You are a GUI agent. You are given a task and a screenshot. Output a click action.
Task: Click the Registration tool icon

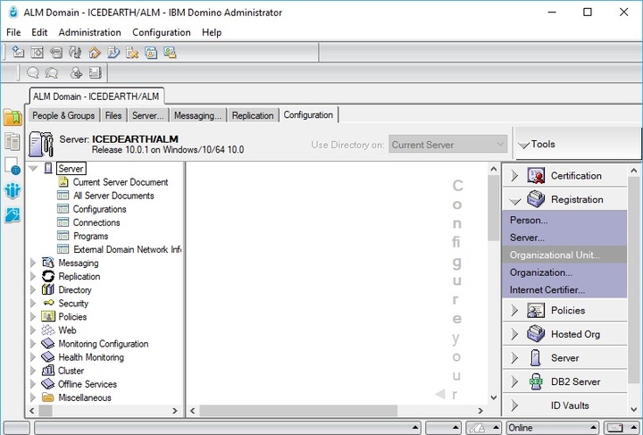click(536, 199)
